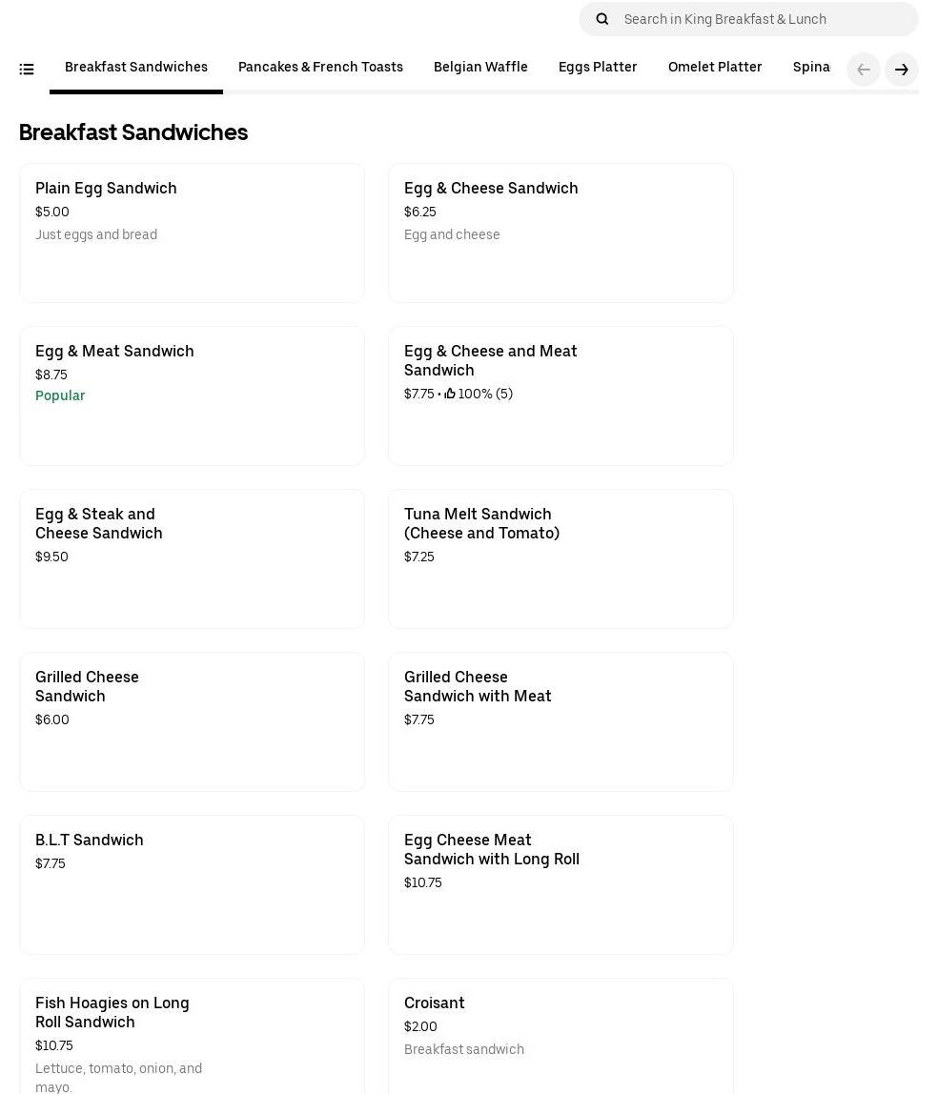
Task: Select the popular Egg & Meat Sandwich
Action: pyautogui.click(x=192, y=395)
